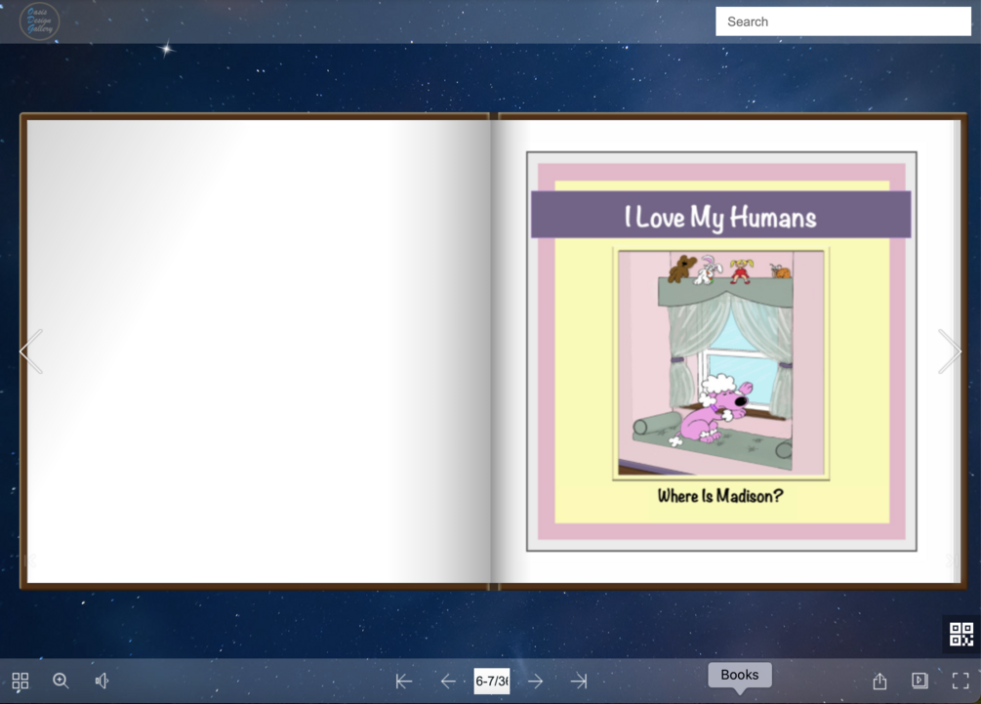Click the page number field 6-7
Image resolution: width=981 pixels, height=704 pixels.
(x=492, y=681)
